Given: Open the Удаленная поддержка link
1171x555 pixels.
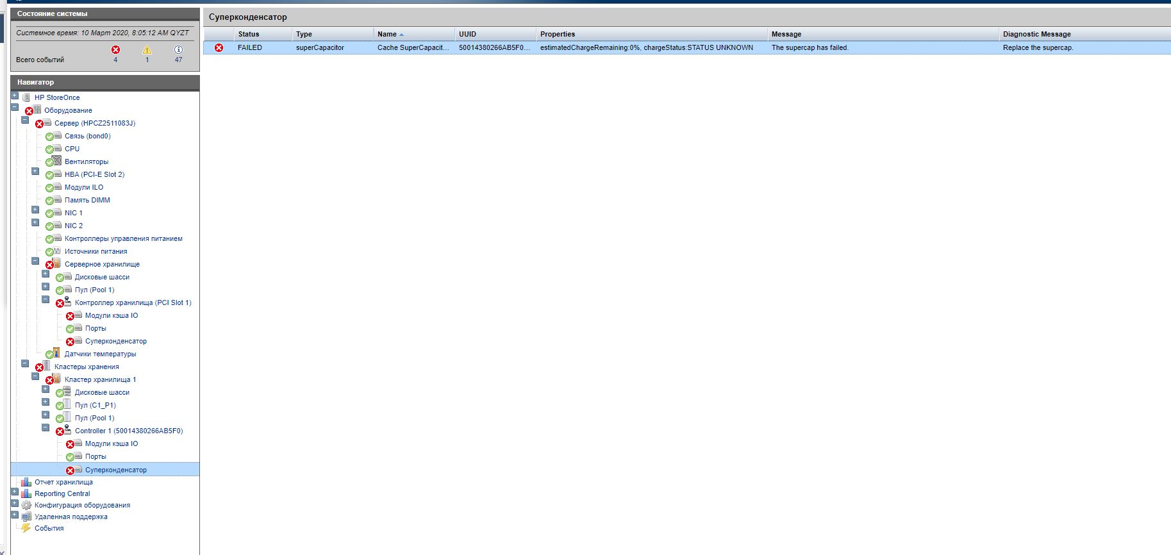Looking at the screenshot, I should click(x=71, y=517).
